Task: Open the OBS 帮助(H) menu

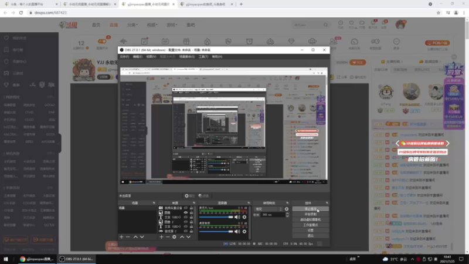Action: coord(217,56)
